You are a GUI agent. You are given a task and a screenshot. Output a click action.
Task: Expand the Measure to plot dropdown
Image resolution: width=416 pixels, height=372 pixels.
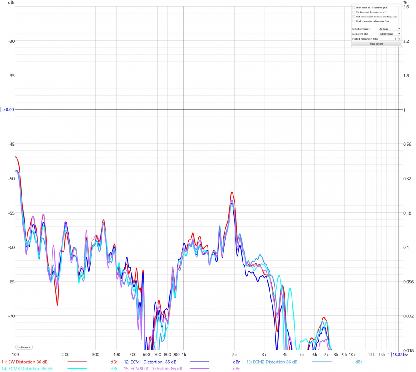click(x=389, y=33)
